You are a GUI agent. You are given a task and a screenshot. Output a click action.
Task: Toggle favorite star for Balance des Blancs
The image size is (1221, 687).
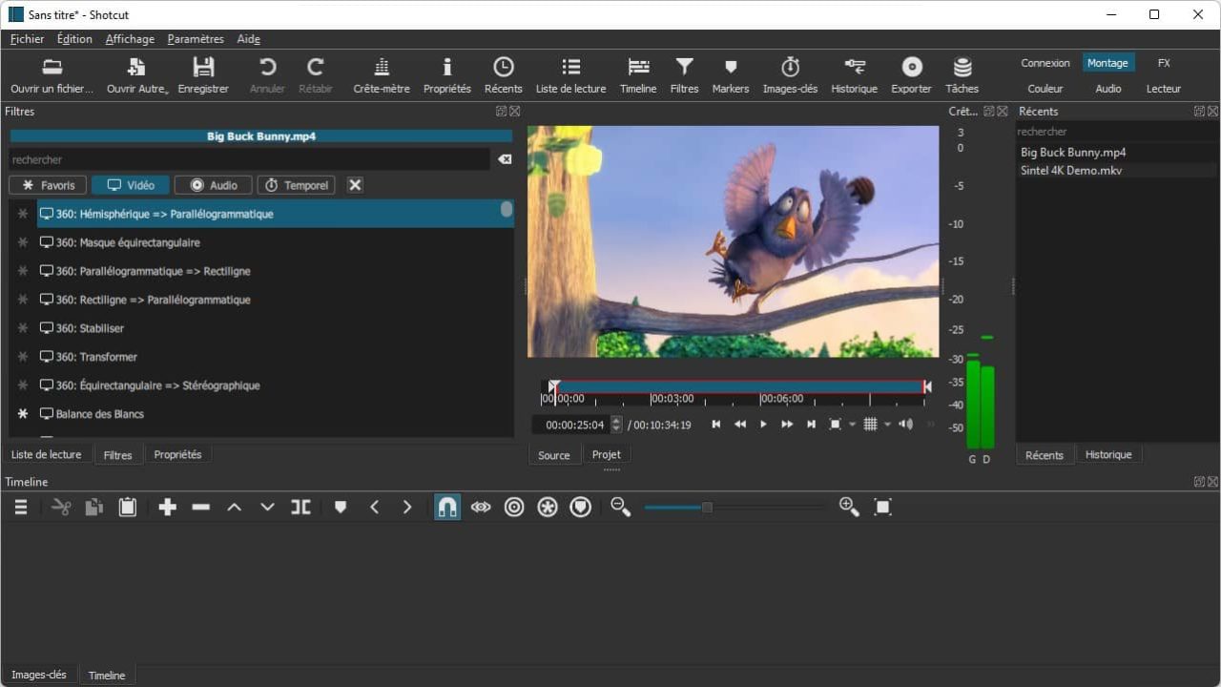(x=23, y=414)
